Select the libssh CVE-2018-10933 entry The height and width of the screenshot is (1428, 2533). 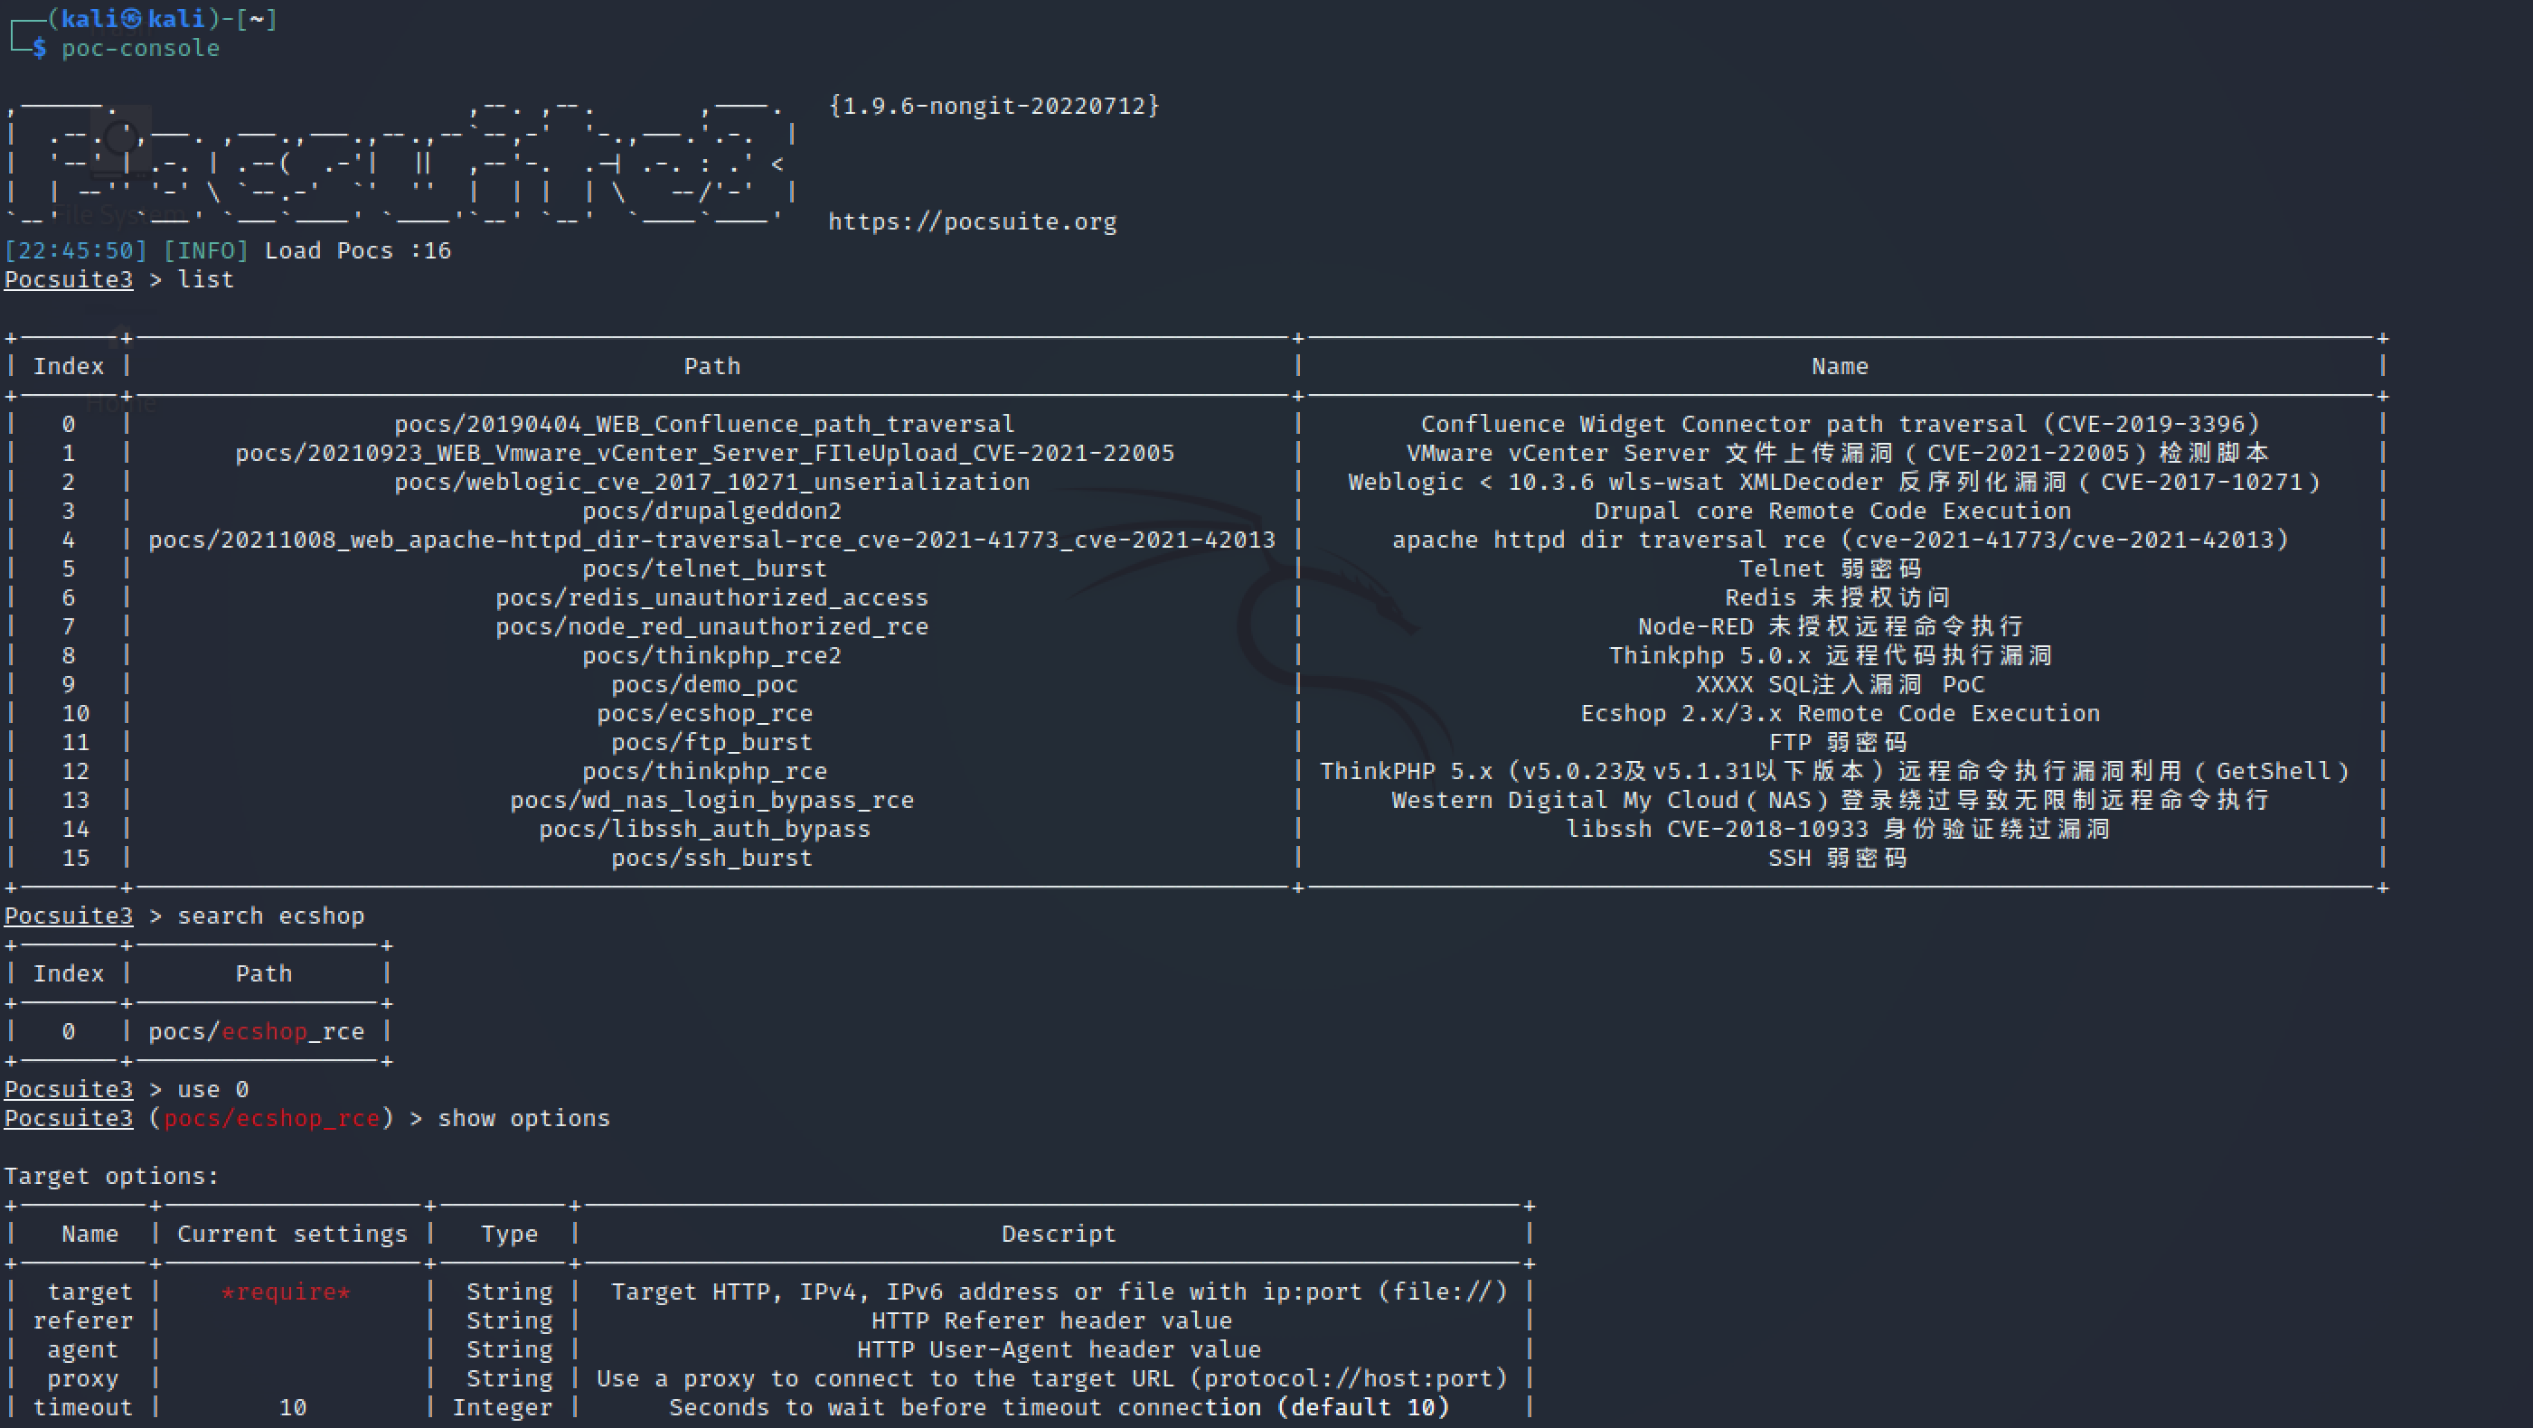pos(1839,829)
